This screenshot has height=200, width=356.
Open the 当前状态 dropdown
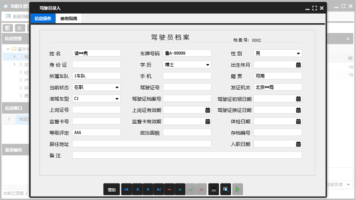coord(117,87)
